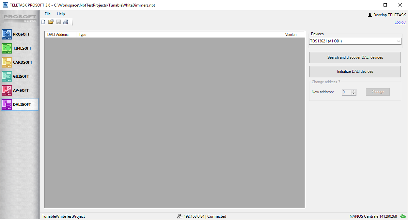The width and height of the screenshot is (408, 220).
Task: Click the TELETASK app icon in title bar
Action: point(5,5)
